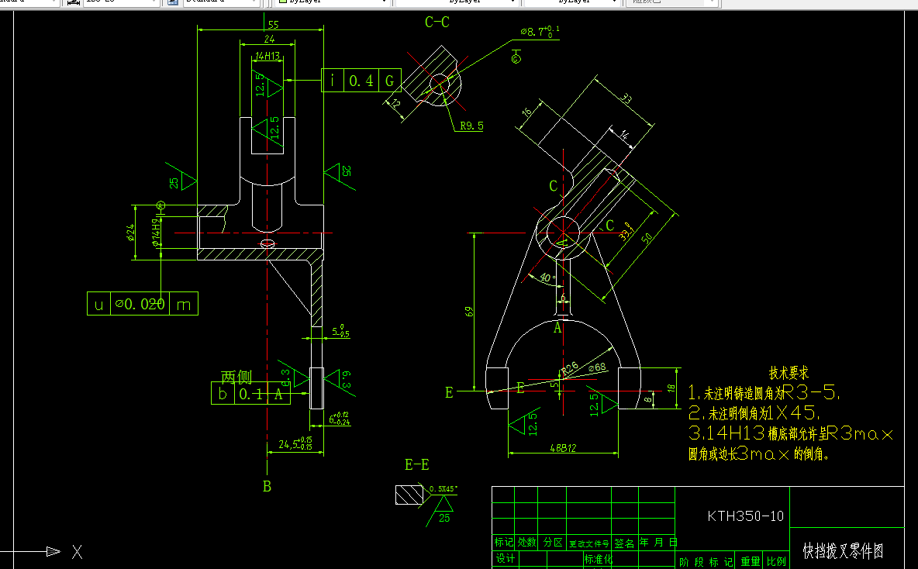Select the E-E section view label
This screenshot has height=569, width=918.
[417, 465]
